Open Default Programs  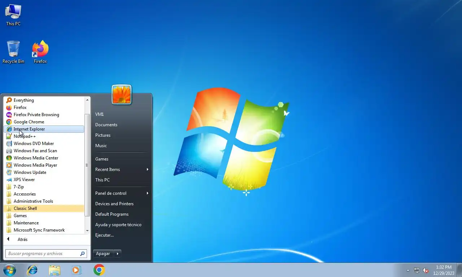[x=121, y=214]
